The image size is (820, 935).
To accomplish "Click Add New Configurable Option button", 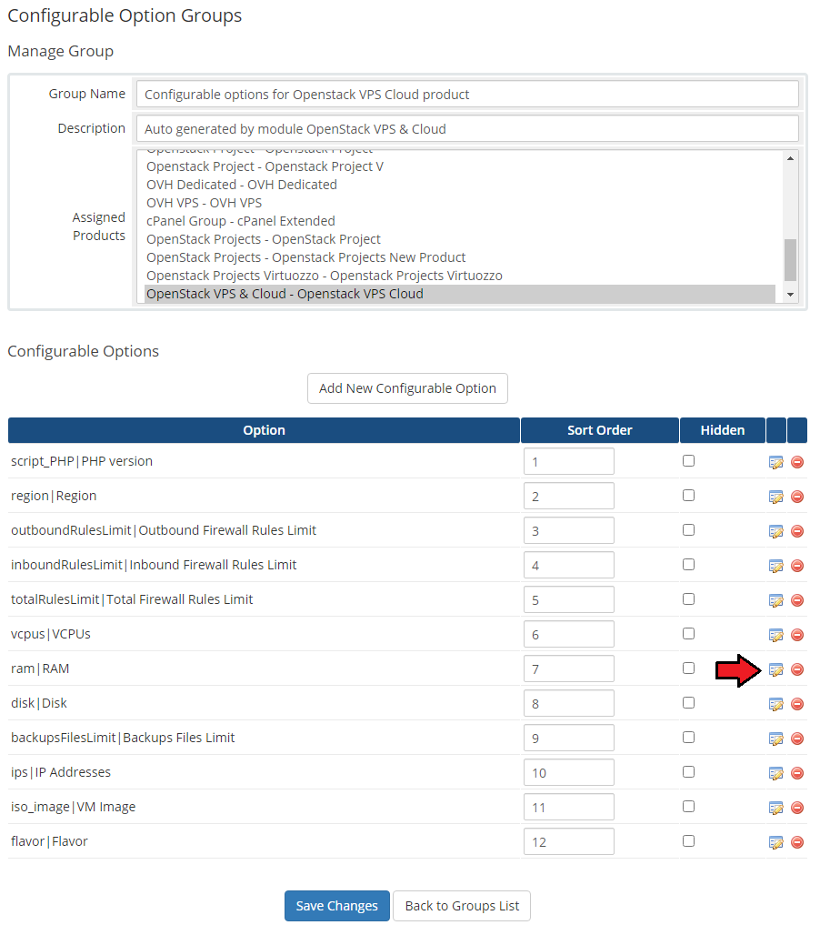I will coord(407,388).
